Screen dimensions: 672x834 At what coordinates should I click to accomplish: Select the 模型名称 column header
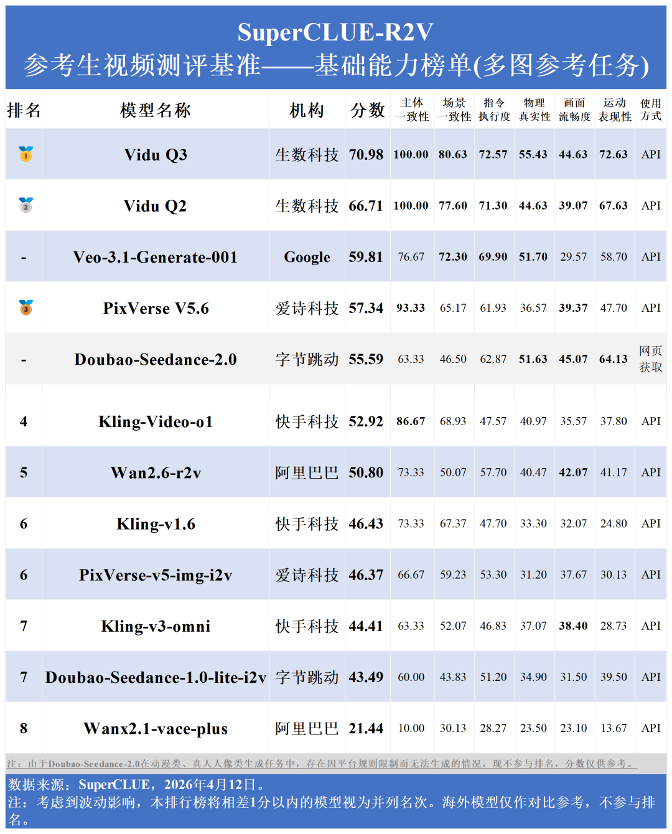(x=156, y=110)
